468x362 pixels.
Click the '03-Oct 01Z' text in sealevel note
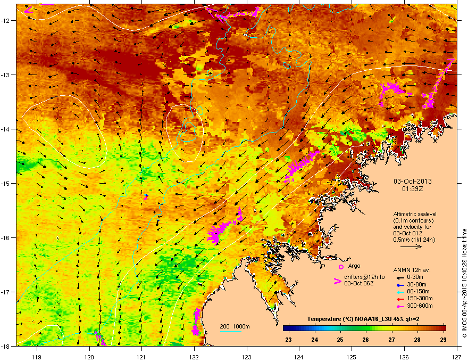(x=408, y=233)
